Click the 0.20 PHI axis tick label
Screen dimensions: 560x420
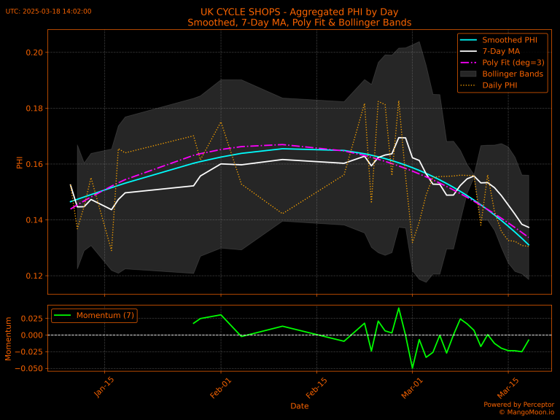click(34, 52)
